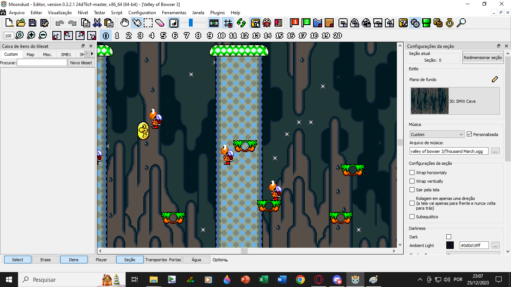
Task: Create a new level file
Action: pyautogui.click(x=9, y=23)
